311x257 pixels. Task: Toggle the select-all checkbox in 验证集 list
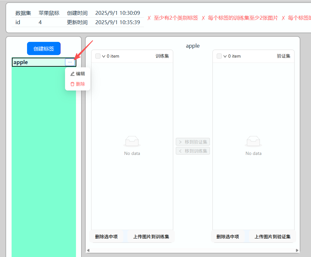click(x=219, y=56)
